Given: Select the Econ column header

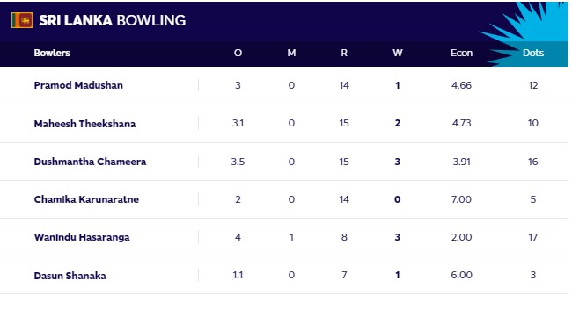Looking at the screenshot, I should (461, 53).
